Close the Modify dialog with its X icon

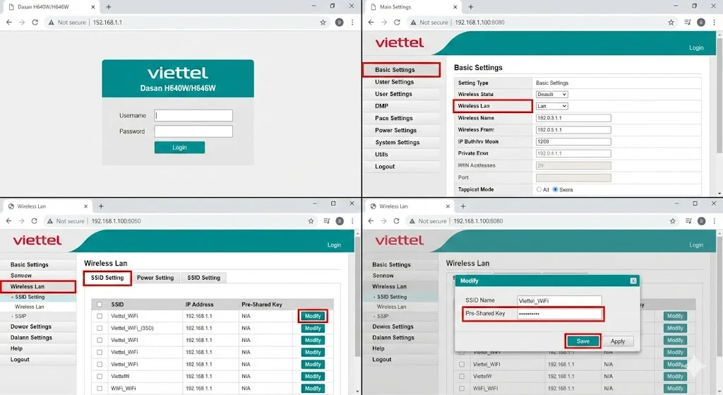pos(633,281)
